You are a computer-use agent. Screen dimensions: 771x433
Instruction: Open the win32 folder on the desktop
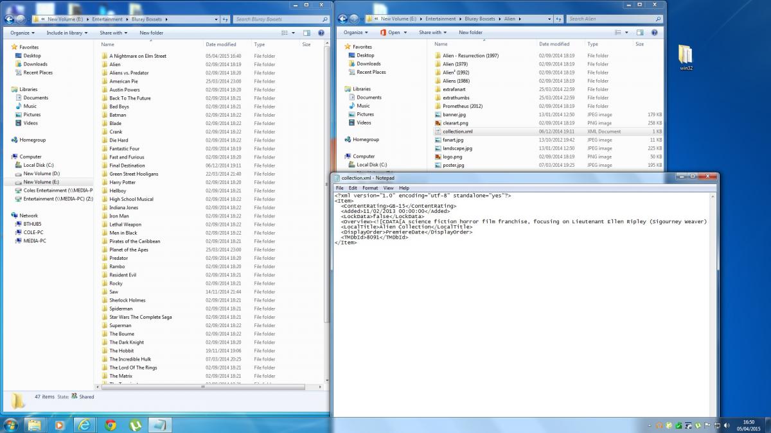[x=686, y=57]
